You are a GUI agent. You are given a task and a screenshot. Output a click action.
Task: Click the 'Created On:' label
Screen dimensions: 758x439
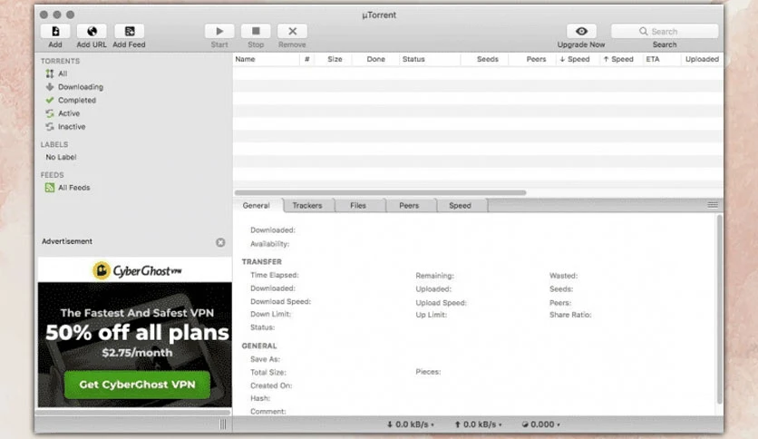[271, 385]
